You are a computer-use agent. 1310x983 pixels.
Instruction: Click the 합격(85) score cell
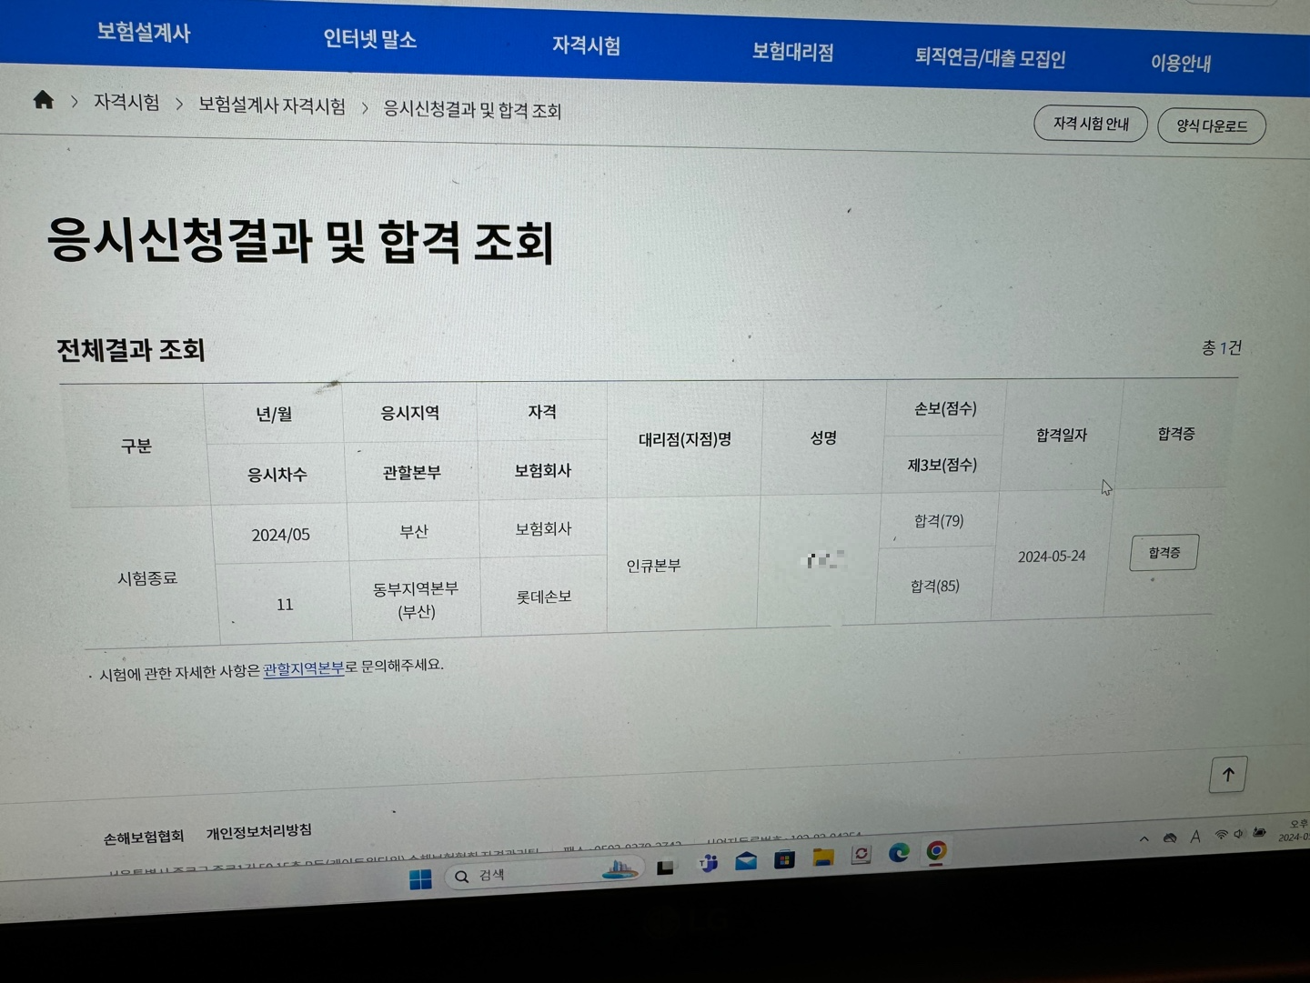935,586
